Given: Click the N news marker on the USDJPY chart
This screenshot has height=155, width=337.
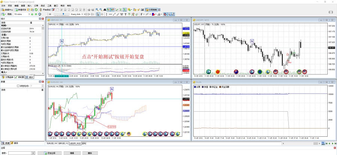Looking at the screenshot, I should 252,41.
